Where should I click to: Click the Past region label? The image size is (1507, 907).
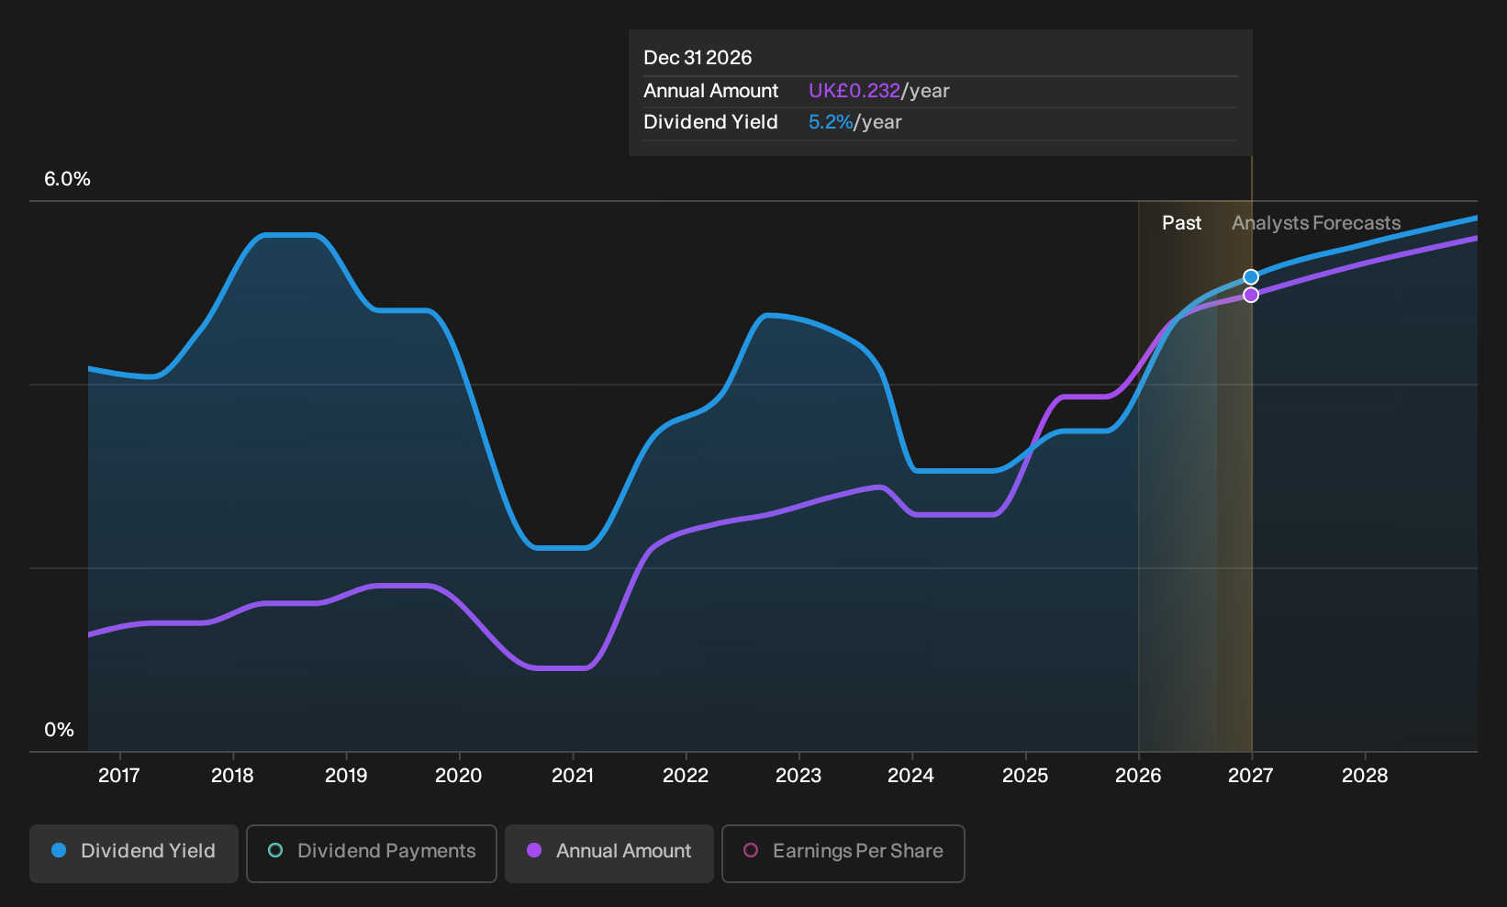[x=1182, y=223]
